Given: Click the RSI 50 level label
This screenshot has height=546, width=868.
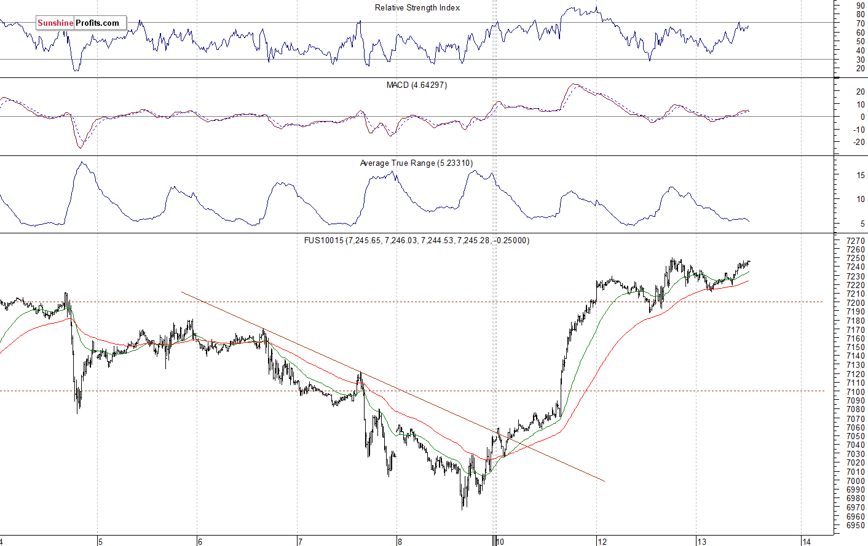Looking at the screenshot, I should 860,42.
